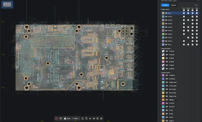Hide the F.Paste layer via eye icon
Viewport: 202px width, 122px height.
click(167, 51)
